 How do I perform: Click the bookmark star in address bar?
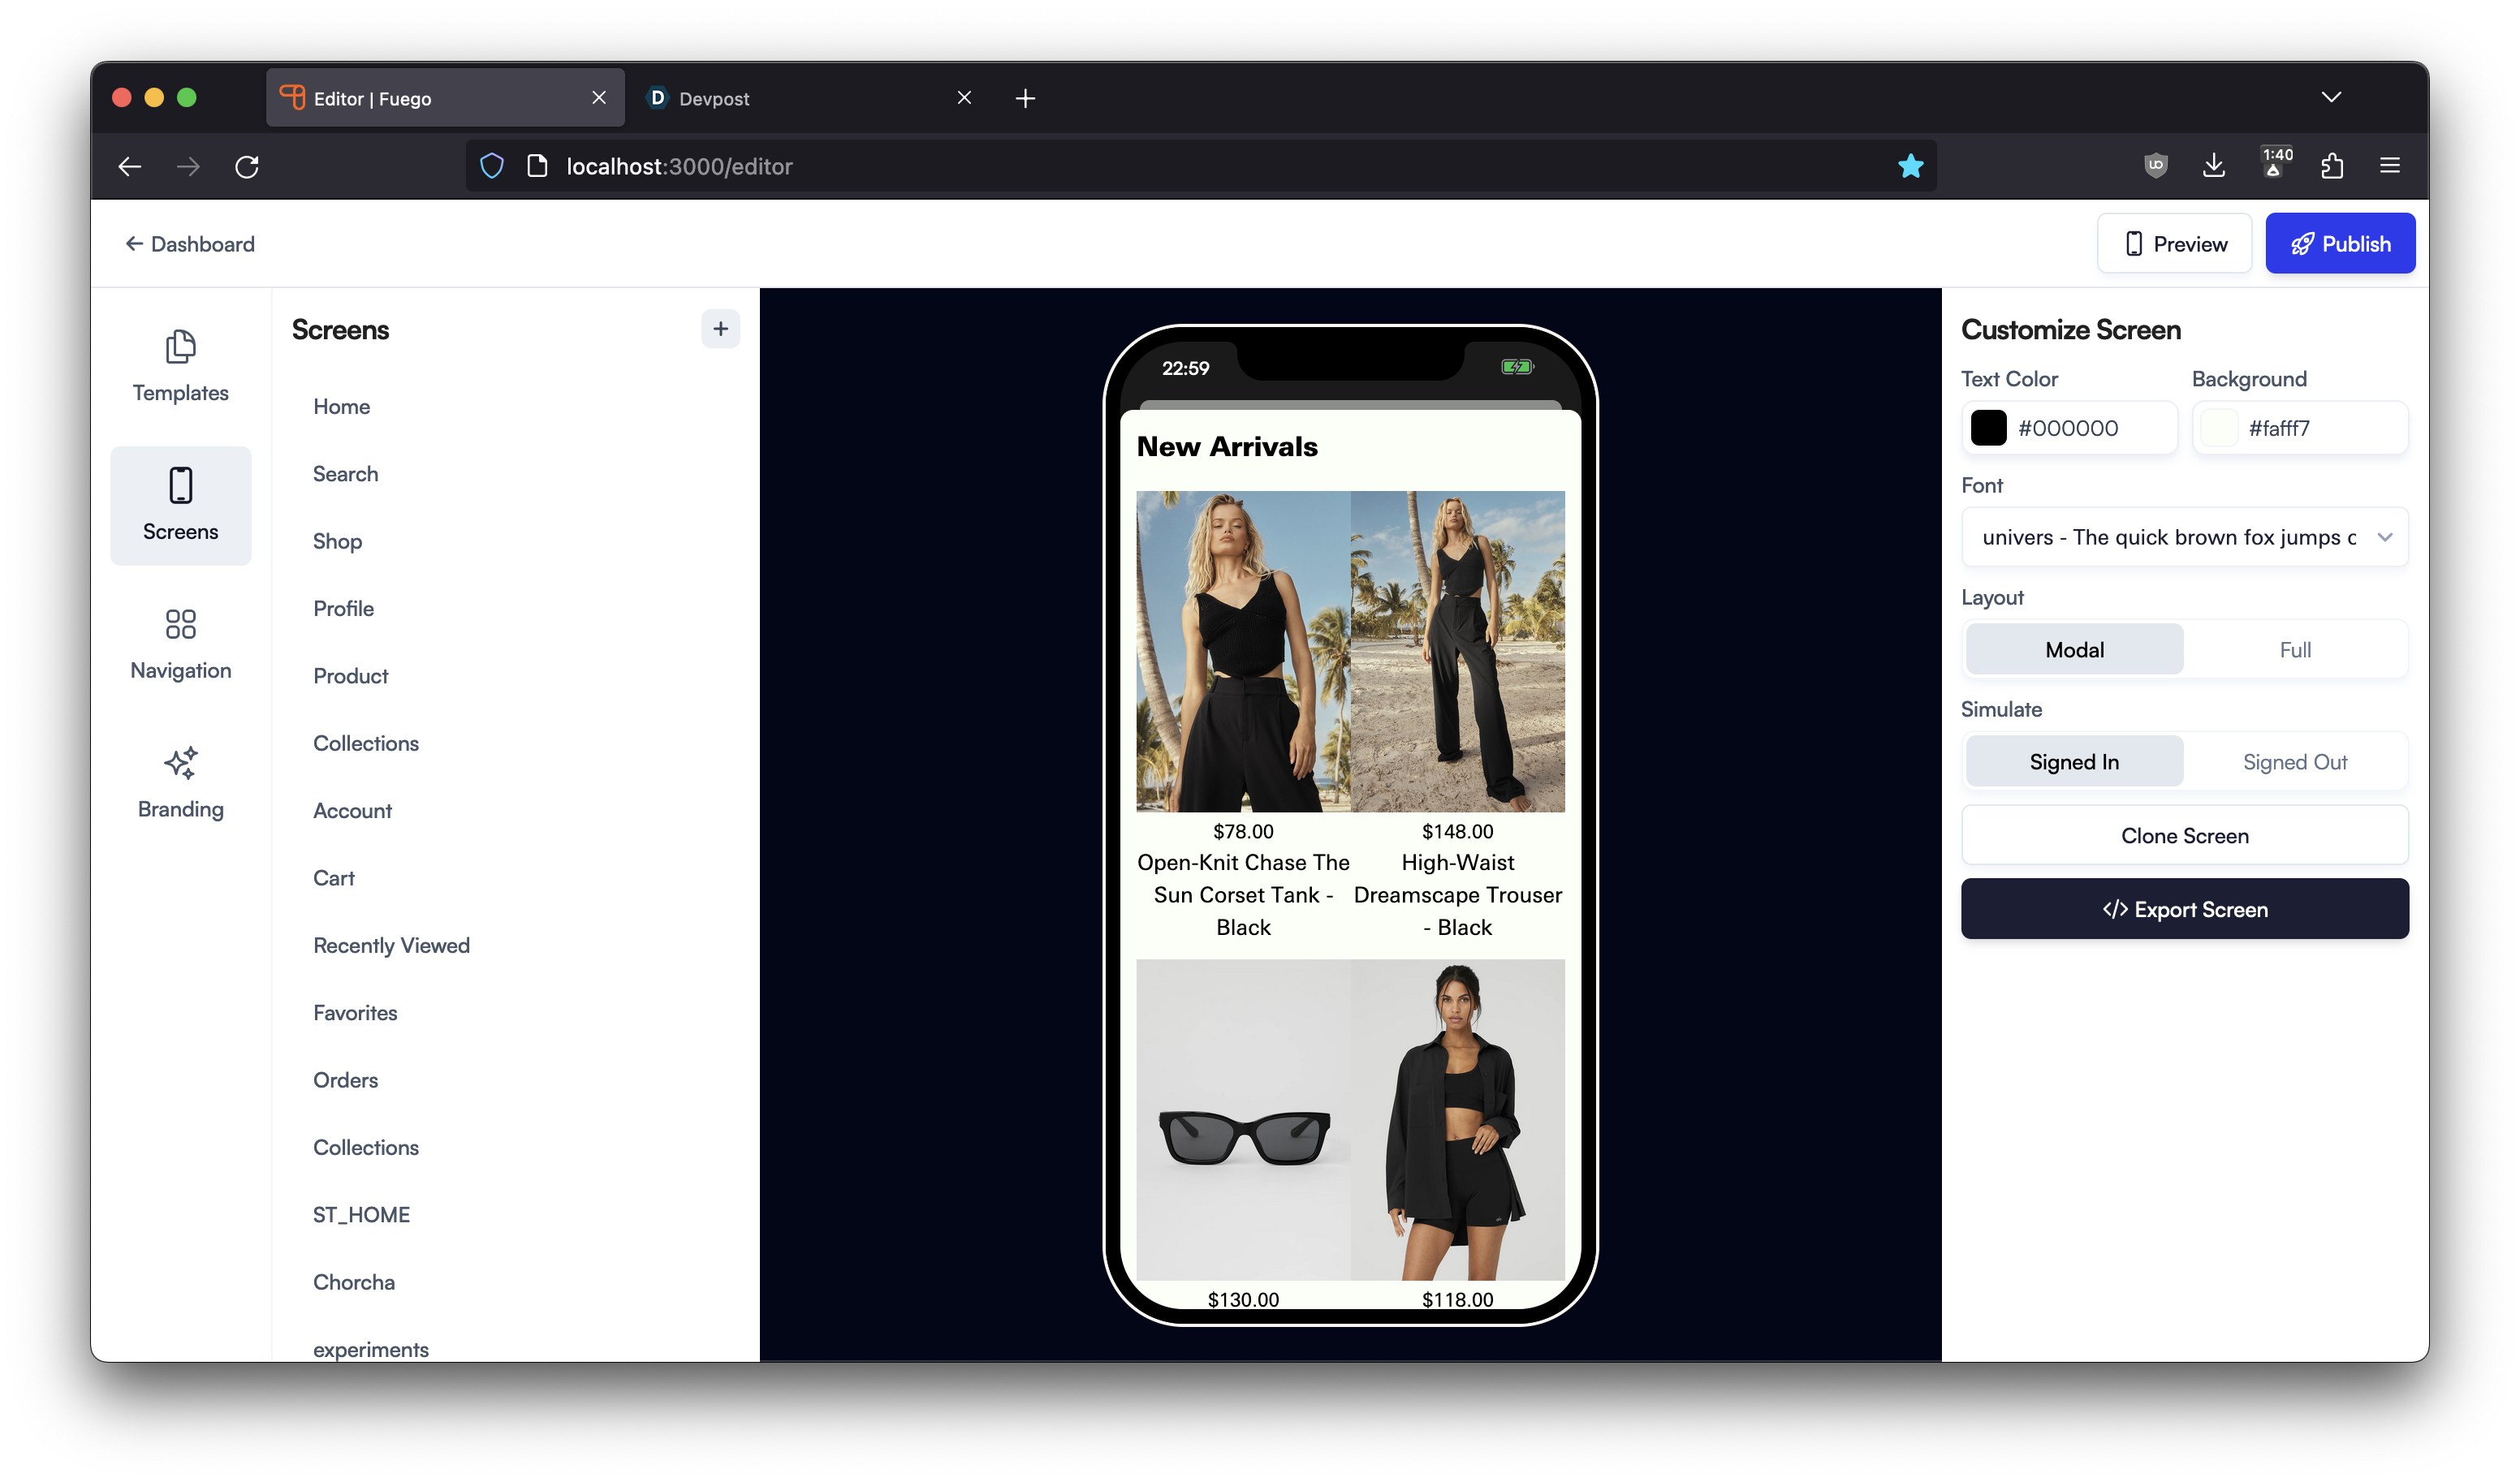point(1910,166)
